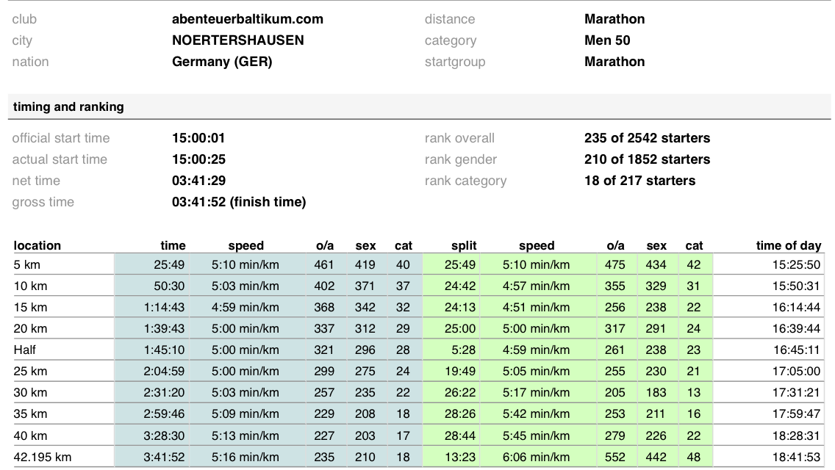Screen dimensions: 835x470
Task: Select the Half row label
Action: point(25,350)
